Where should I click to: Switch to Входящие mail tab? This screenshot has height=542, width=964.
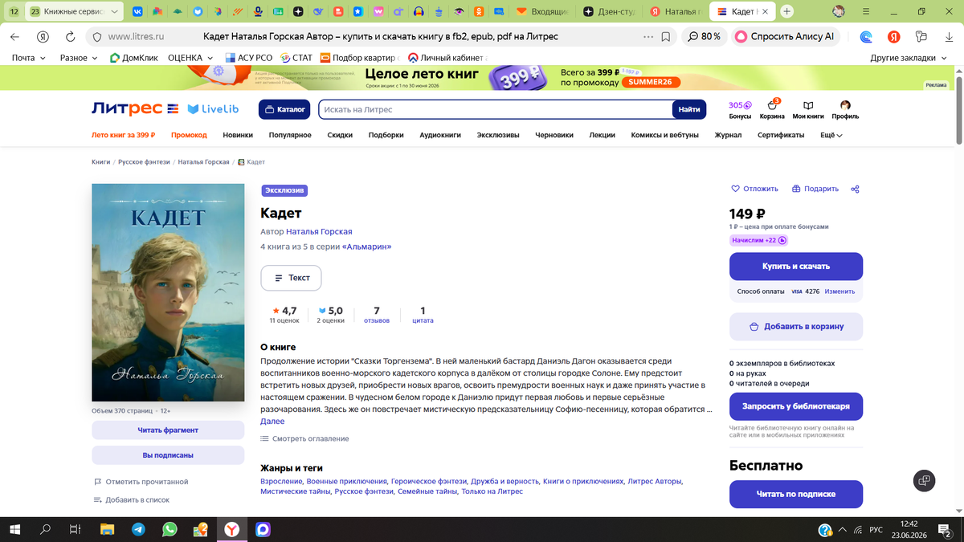543,11
